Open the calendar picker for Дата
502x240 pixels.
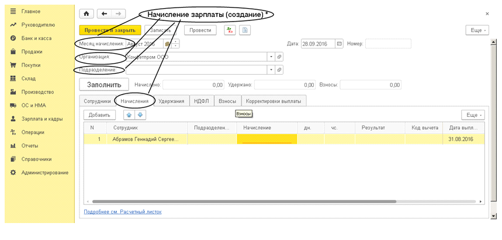[340, 44]
